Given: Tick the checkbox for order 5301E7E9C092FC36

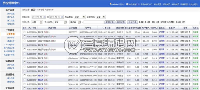Looking at the screenshot, I should point(24,36).
